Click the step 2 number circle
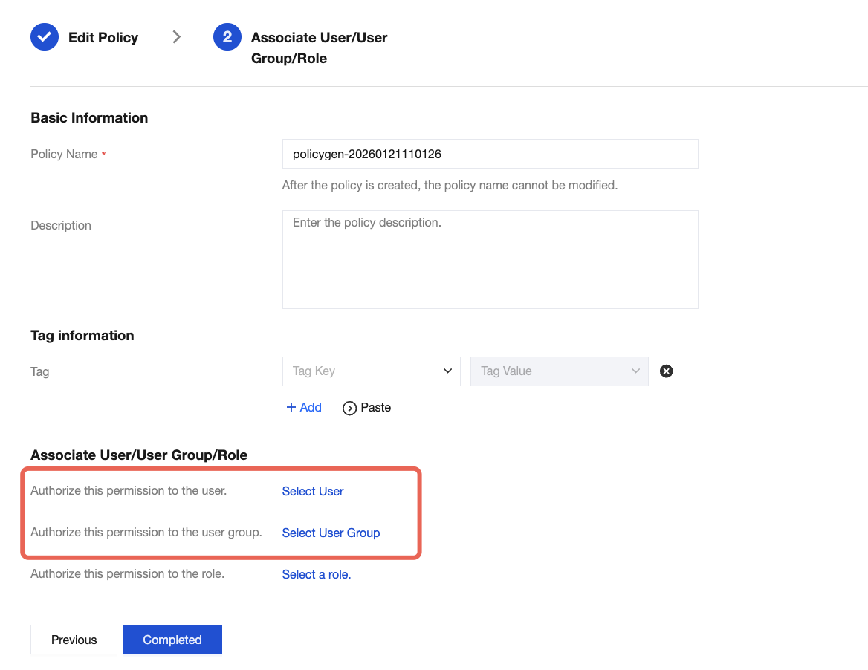 [227, 37]
